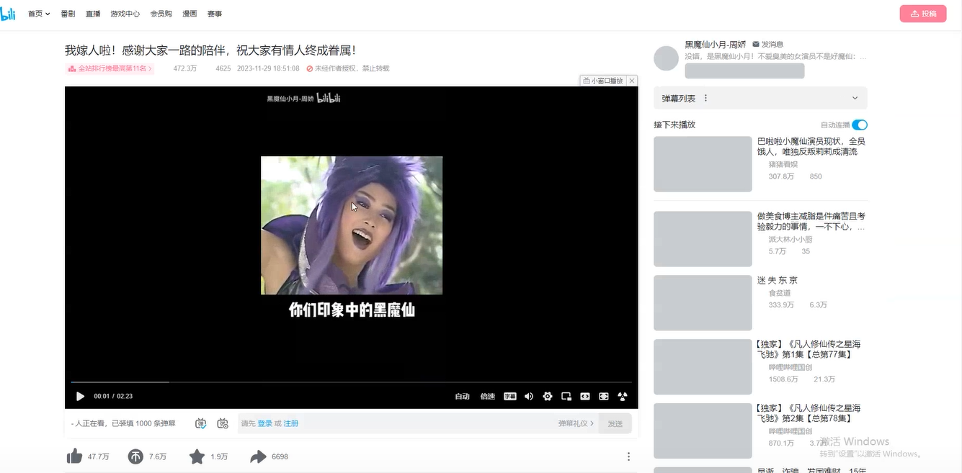Open 自动 quality selection menu

462,396
